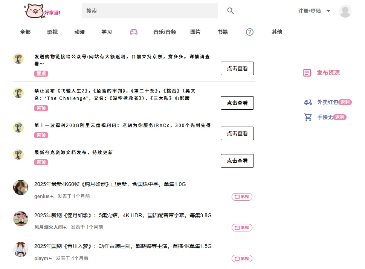Open the game controller category

(134, 32)
